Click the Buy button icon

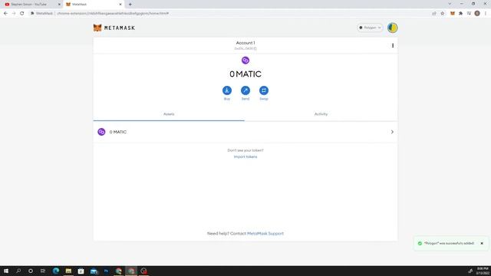(227, 90)
